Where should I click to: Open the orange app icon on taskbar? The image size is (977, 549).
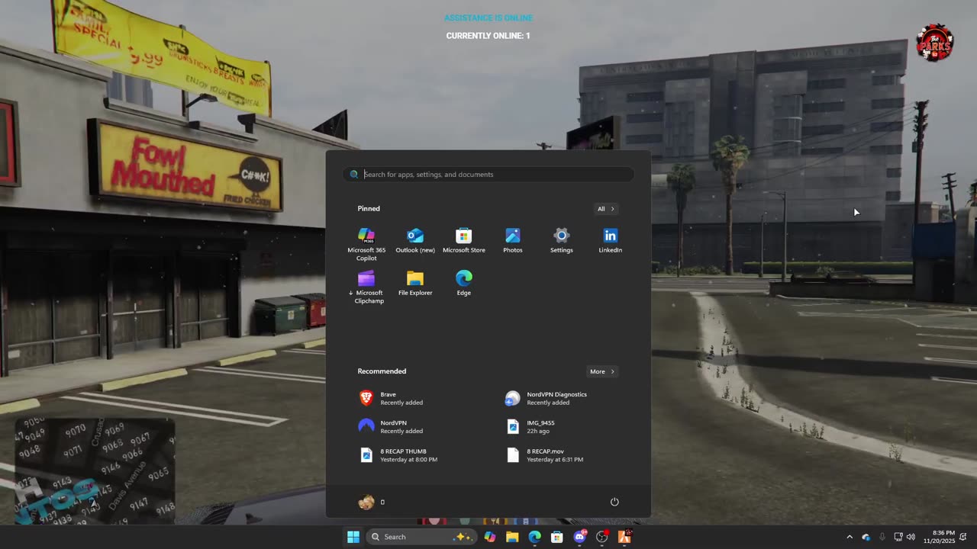624,537
